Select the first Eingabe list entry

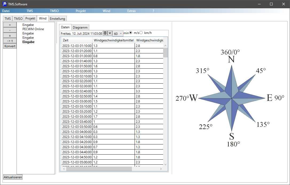click(28, 25)
